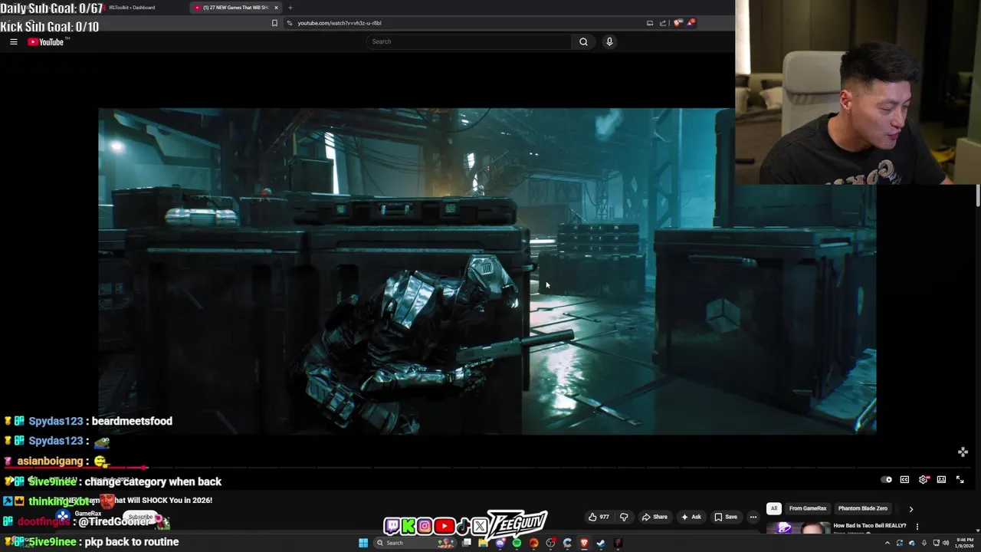Screen dimensions: 981x552
Task: Toggle closed captions CC button
Action: [904, 480]
